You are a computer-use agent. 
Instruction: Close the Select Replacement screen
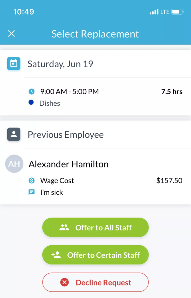(11, 34)
